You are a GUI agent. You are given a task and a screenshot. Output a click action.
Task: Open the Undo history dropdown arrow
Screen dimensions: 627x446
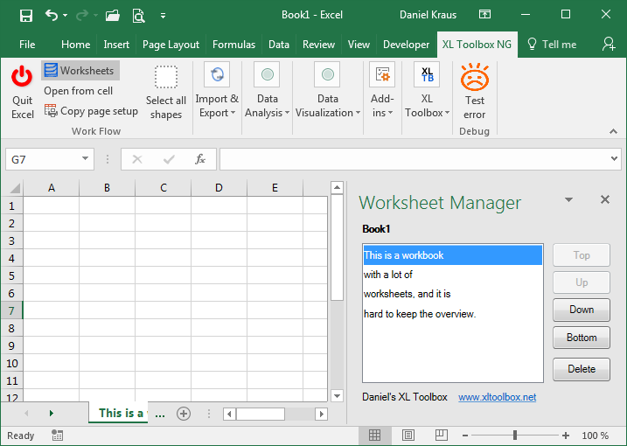66,16
